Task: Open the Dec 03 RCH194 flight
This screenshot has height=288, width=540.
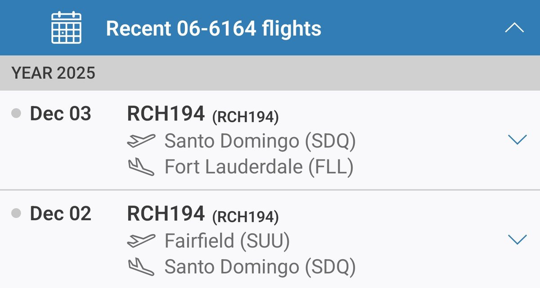Action: tap(166, 115)
